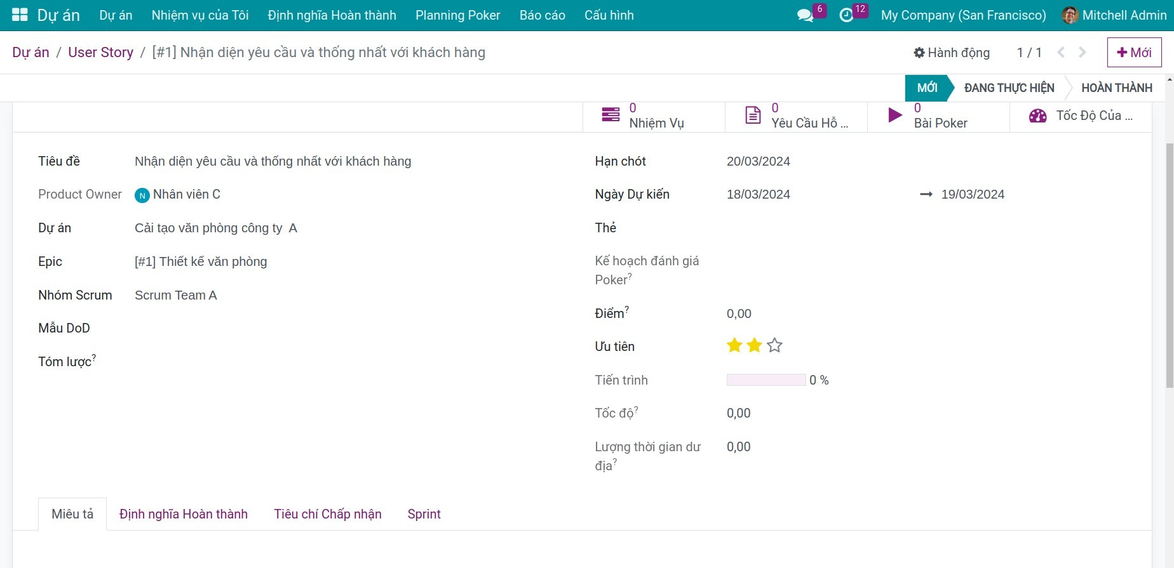Open Định nghĩa Hoàn thành top menu
This screenshot has height=568, width=1174.
click(x=332, y=15)
